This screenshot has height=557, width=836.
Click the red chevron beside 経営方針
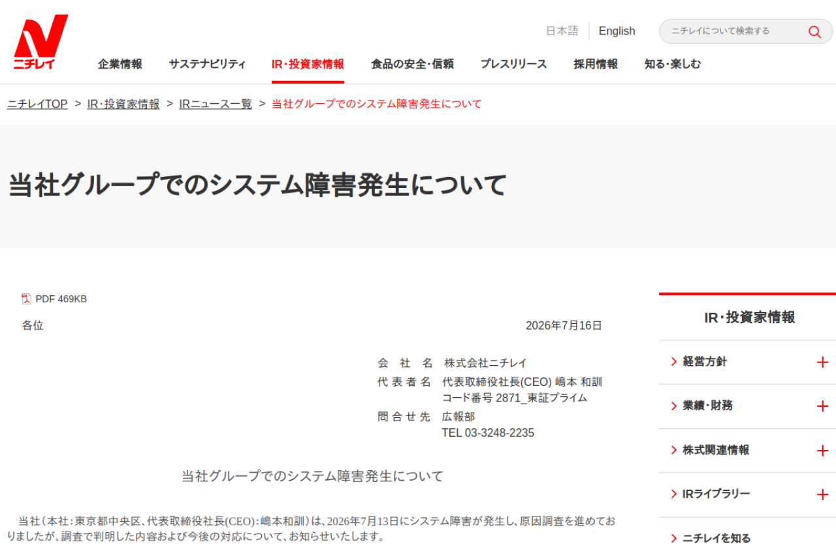(x=673, y=362)
